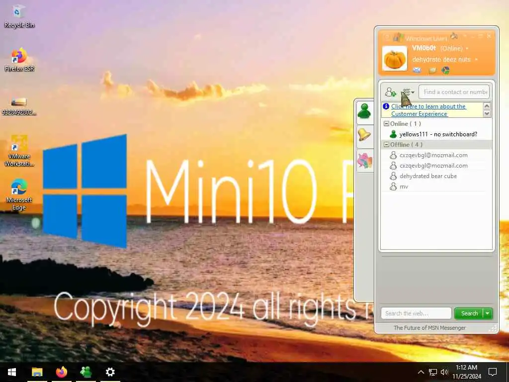Open the contact list layout menu
Image resolution: width=509 pixels, height=382 pixels.
[409, 92]
